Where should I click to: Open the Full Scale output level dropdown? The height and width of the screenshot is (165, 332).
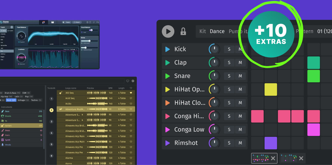click(74, 49)
